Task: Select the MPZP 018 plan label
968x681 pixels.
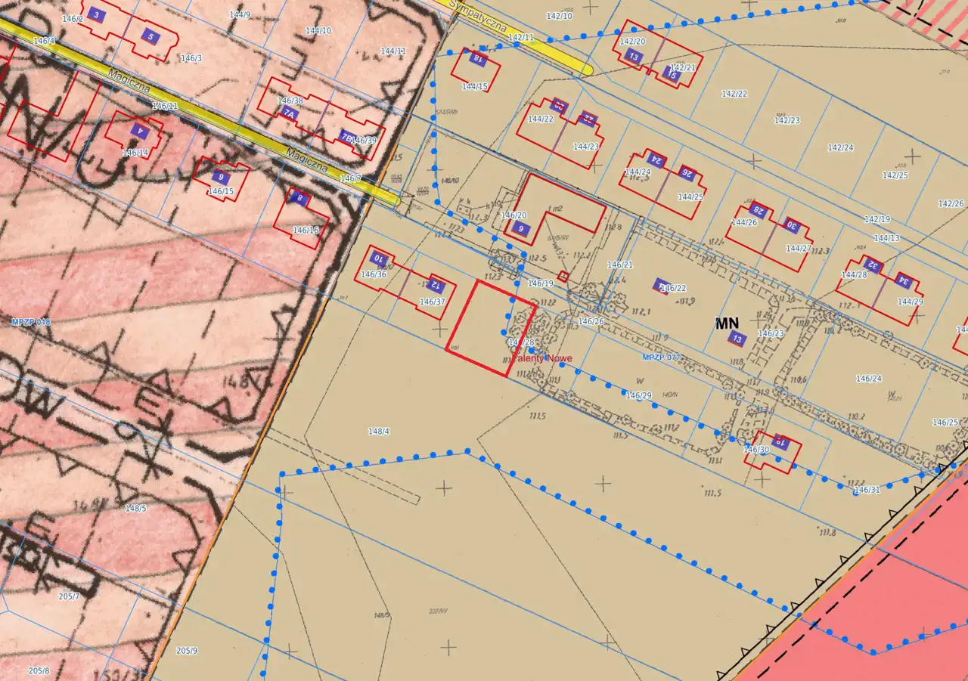Action: point(31,322)
